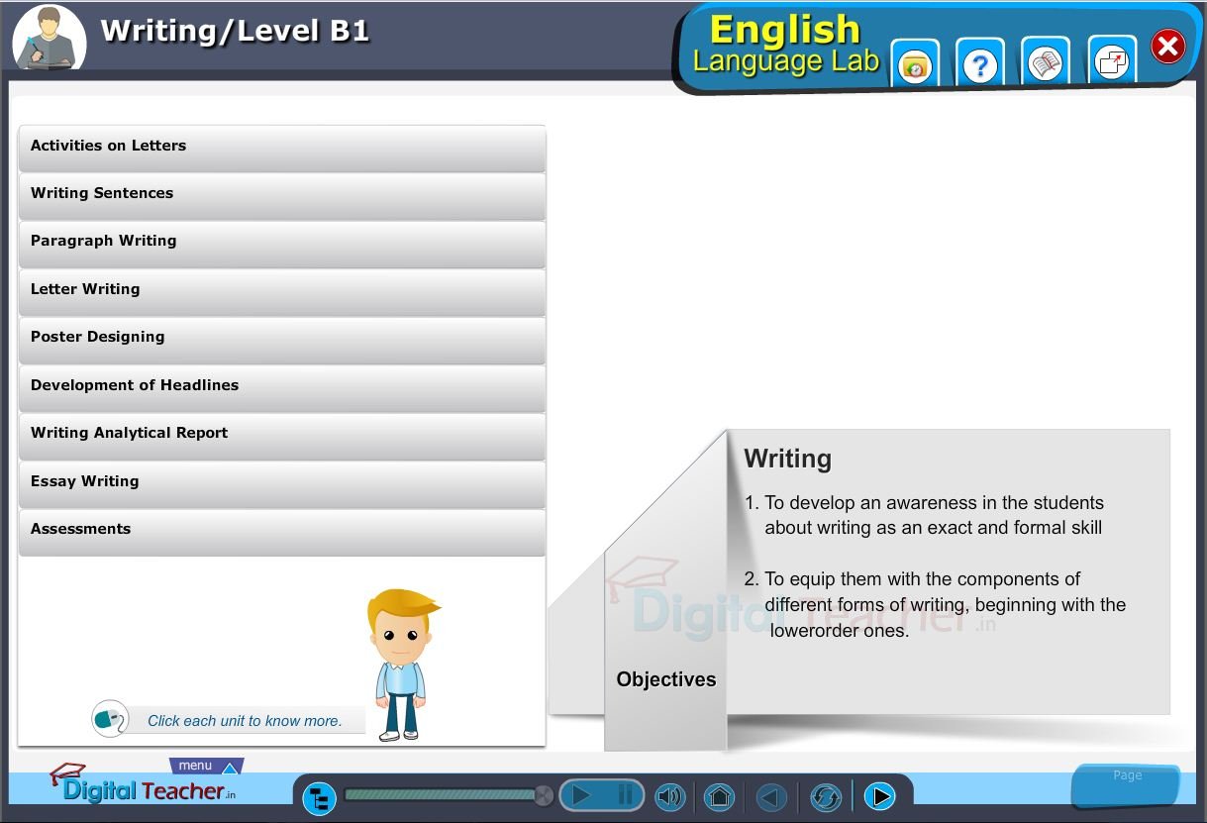Click objective 1 about awareness in students
The width and height of the screenshot is (1207, 823).
pos(924,515)
